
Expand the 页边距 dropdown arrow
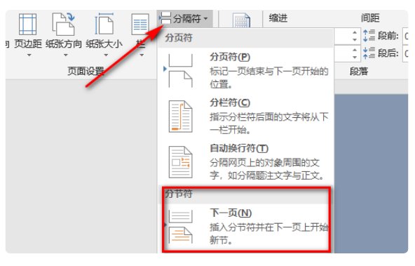(x=29, y=55)
